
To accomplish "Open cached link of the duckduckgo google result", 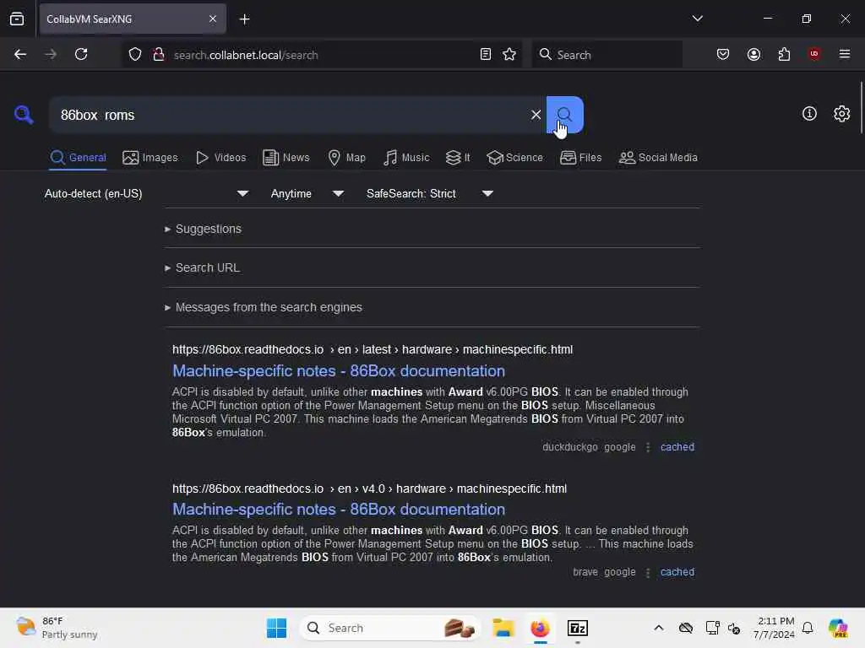I will point(677,447).
